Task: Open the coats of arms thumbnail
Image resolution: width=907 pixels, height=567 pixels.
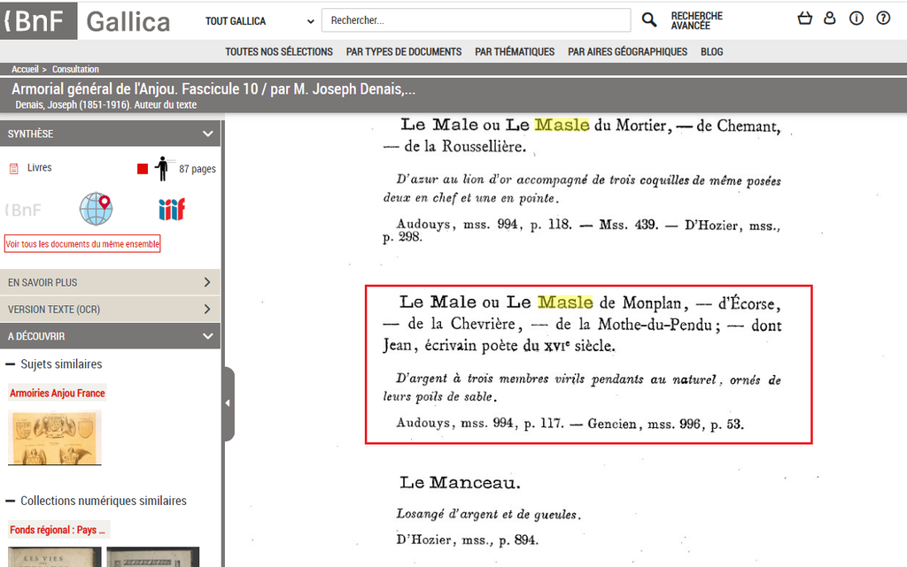Action: click(54, 437)
